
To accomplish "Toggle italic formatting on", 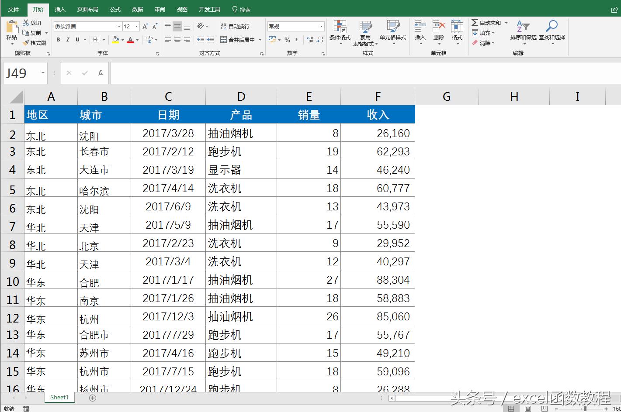I will [x=68, y=39].
